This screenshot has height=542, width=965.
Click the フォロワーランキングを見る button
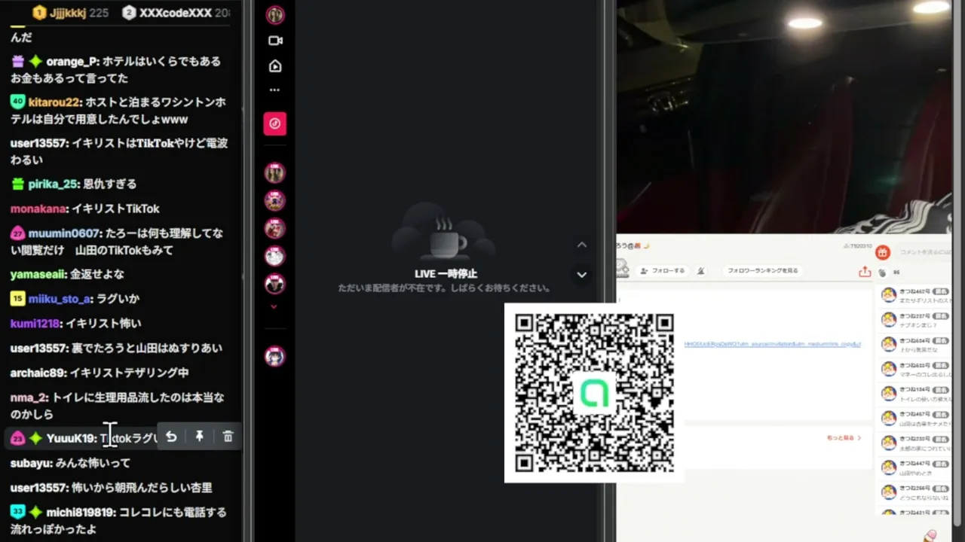pyautogui.click(x=762, y=270)
